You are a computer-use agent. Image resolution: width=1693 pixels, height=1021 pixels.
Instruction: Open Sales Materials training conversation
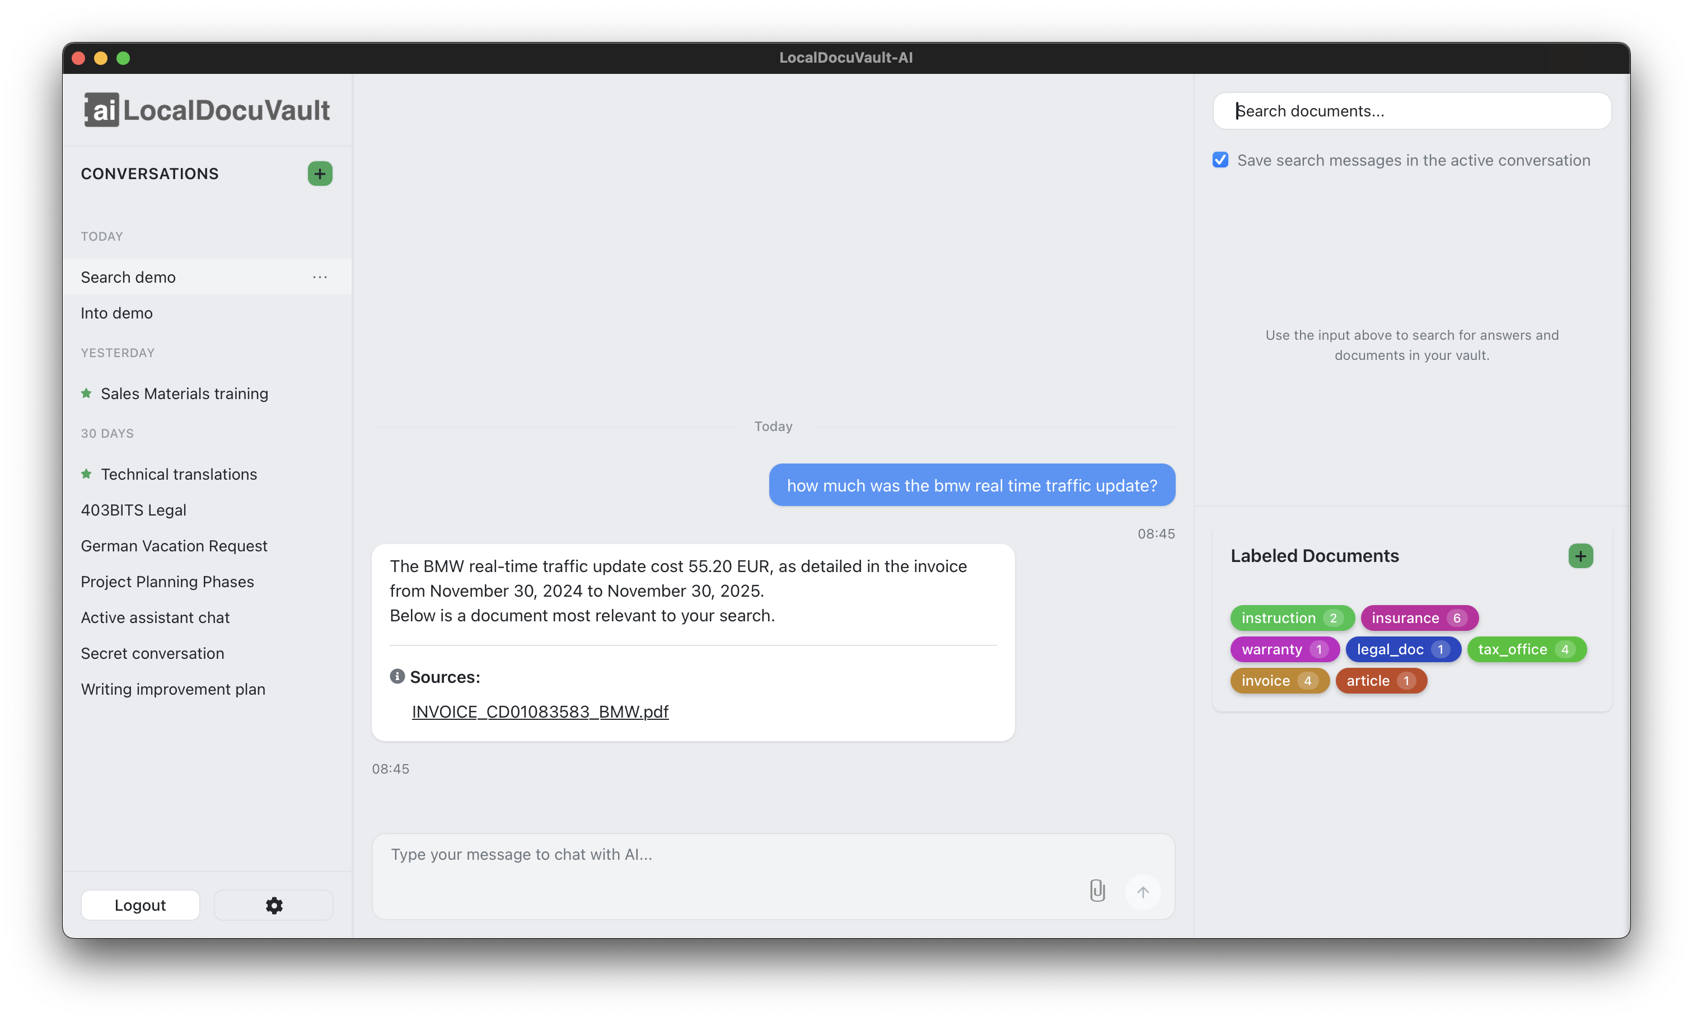207,394
